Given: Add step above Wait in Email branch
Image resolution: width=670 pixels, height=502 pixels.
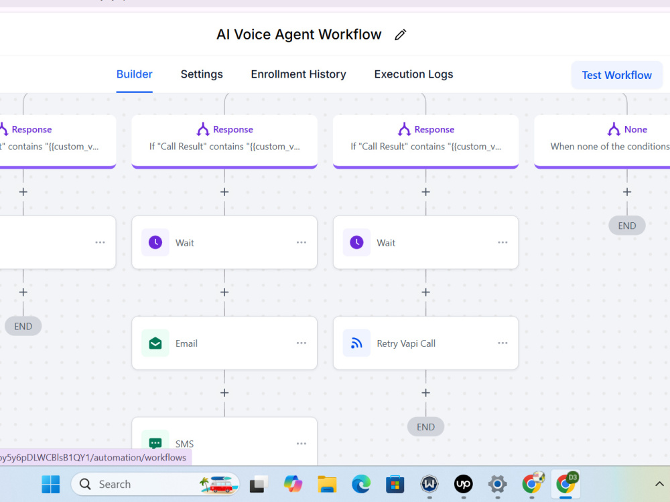Looking at the screenshot, I should point(224,192).
